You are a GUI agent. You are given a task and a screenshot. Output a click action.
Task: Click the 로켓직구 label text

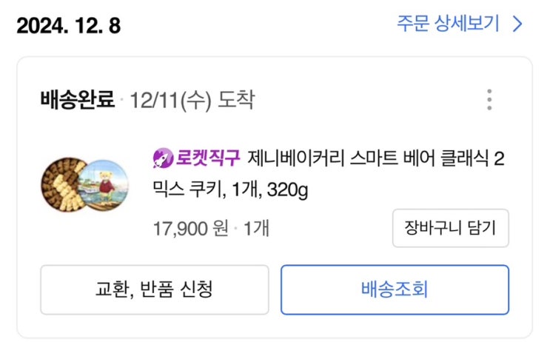tap(208, 158)
